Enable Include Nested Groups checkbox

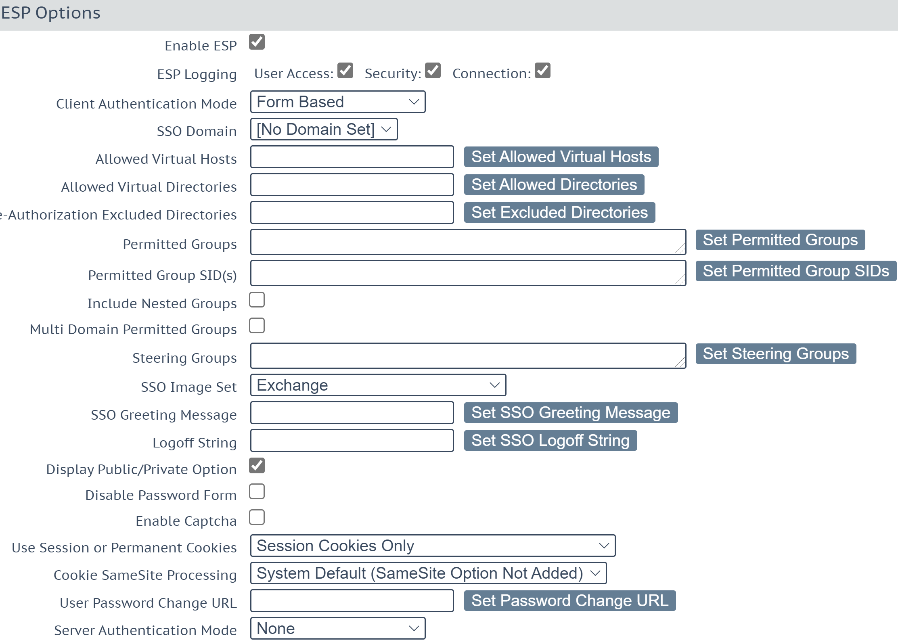pyautogui.click(x=257, y=300)
